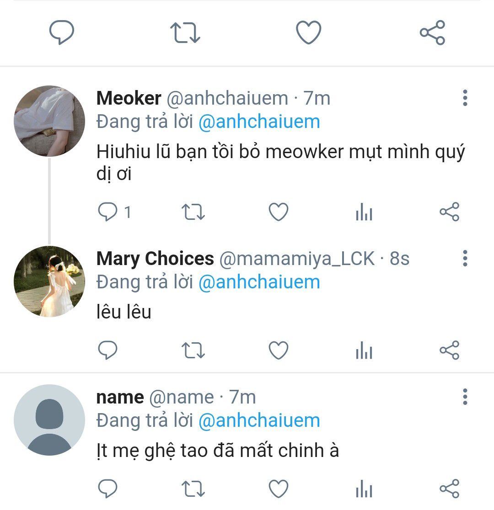Image resolution: width=494 pixels, height=510 pixels.
Task: Click @anhchaiuem mention in Mary Choices' reply
Action: click(259, 282)
